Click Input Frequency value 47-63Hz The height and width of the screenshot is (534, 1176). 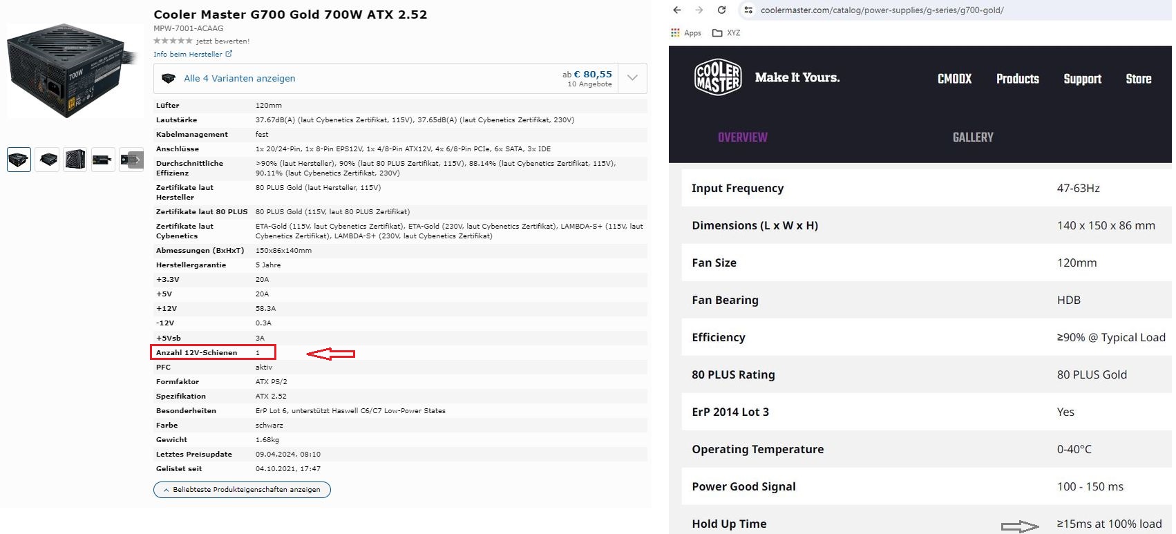pyautogui.click(x=1078, y=188)
